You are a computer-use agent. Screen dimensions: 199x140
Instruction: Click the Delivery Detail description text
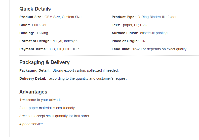point(88,78)
